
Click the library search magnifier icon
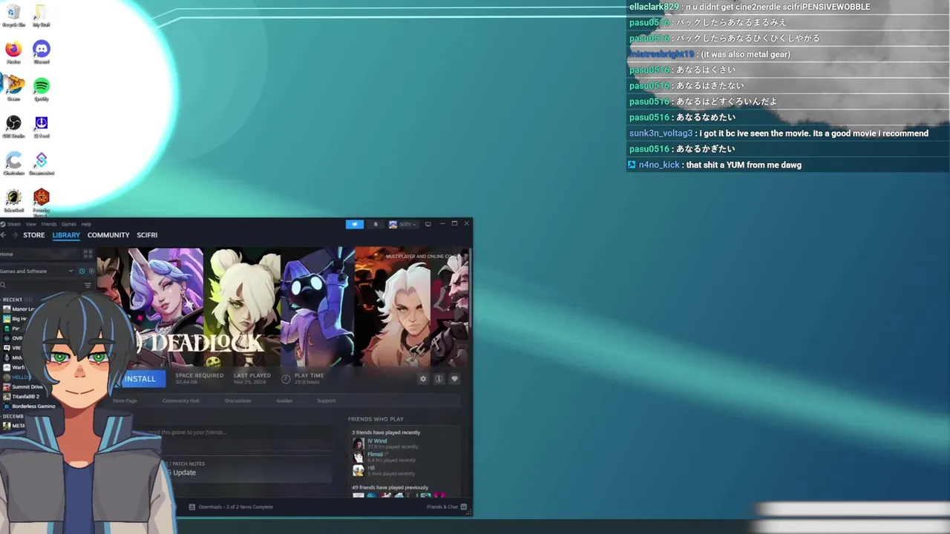tap(4, 285)
